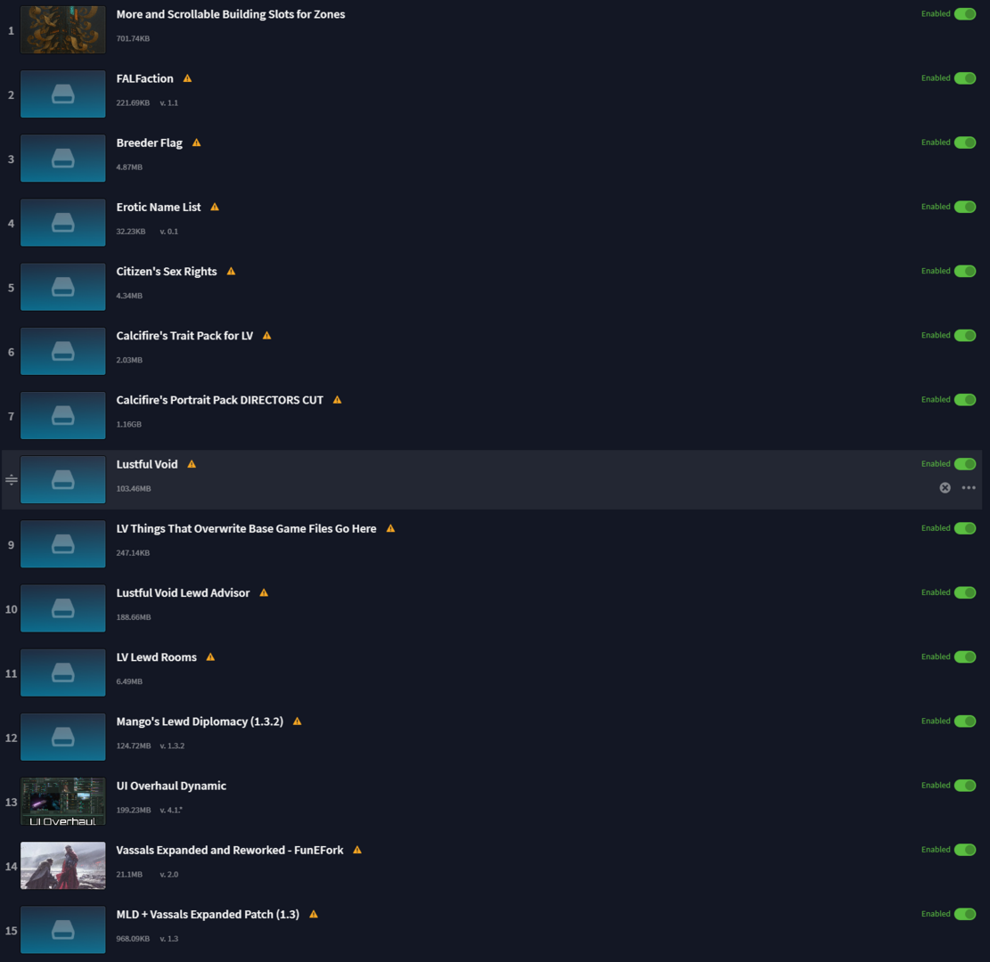Remove Lustful Void using the X circle icon
This screenshot has width=990, height=962.
click(x=945, y=488)
